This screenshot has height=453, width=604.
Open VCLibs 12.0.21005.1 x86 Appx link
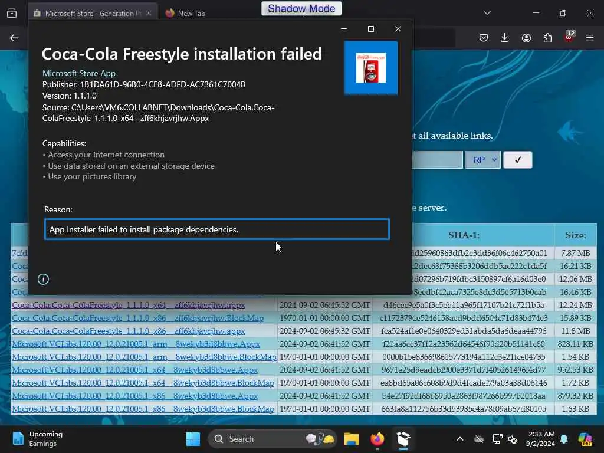coord(134,396)
